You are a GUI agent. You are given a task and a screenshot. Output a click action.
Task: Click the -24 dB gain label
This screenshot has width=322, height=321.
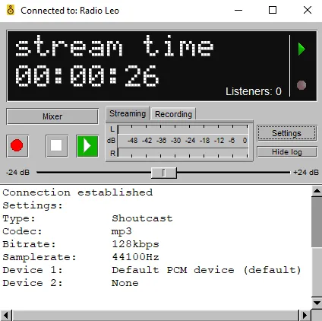click(18, 173)
